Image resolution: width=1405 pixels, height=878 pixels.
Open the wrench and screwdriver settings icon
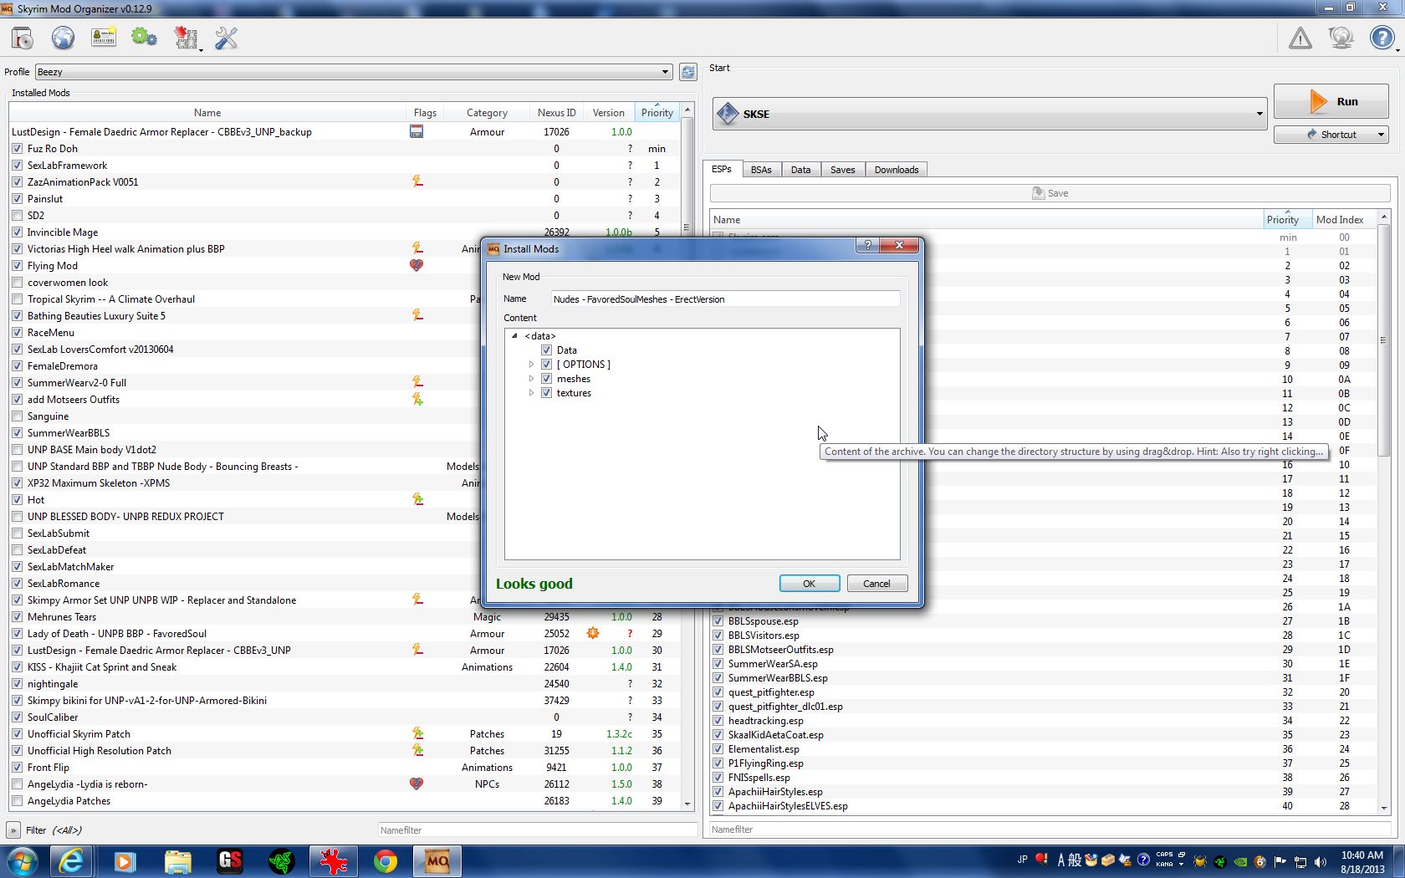coord(226,38)
